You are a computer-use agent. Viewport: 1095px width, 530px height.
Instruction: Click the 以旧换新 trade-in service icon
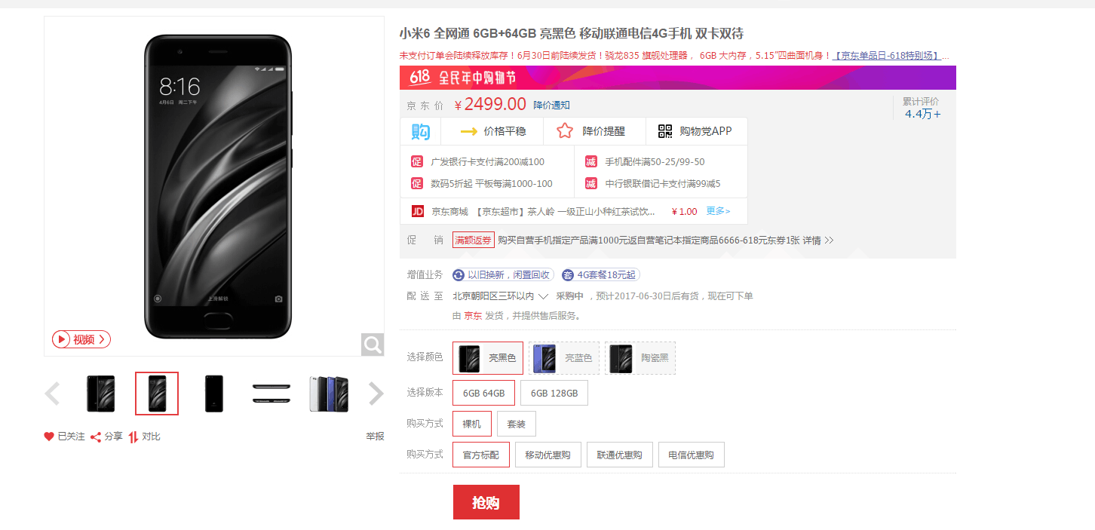[x=459, y=275]
